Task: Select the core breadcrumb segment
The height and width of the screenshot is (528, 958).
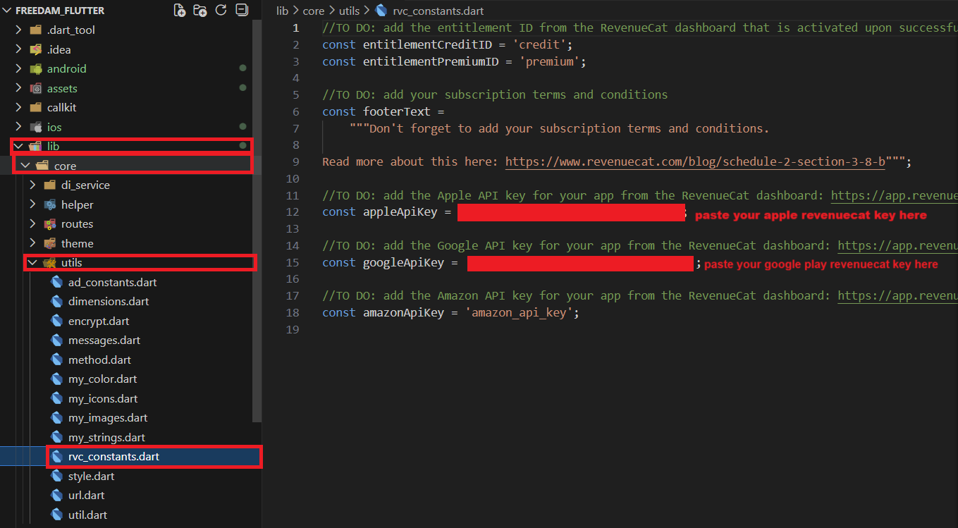Action: (x=314, y=11)
